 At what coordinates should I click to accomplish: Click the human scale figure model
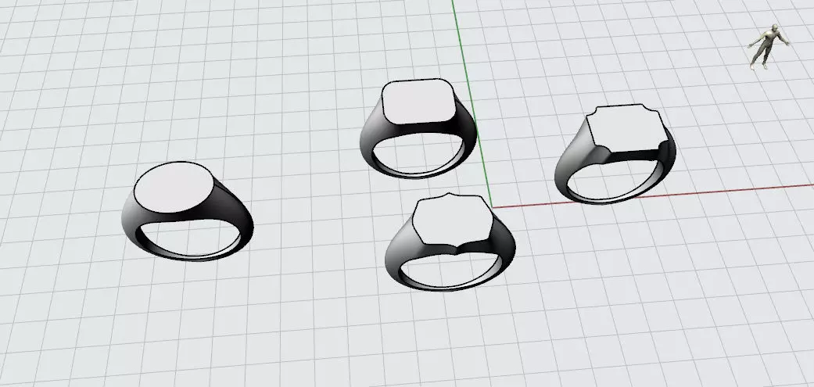point(768,45)
